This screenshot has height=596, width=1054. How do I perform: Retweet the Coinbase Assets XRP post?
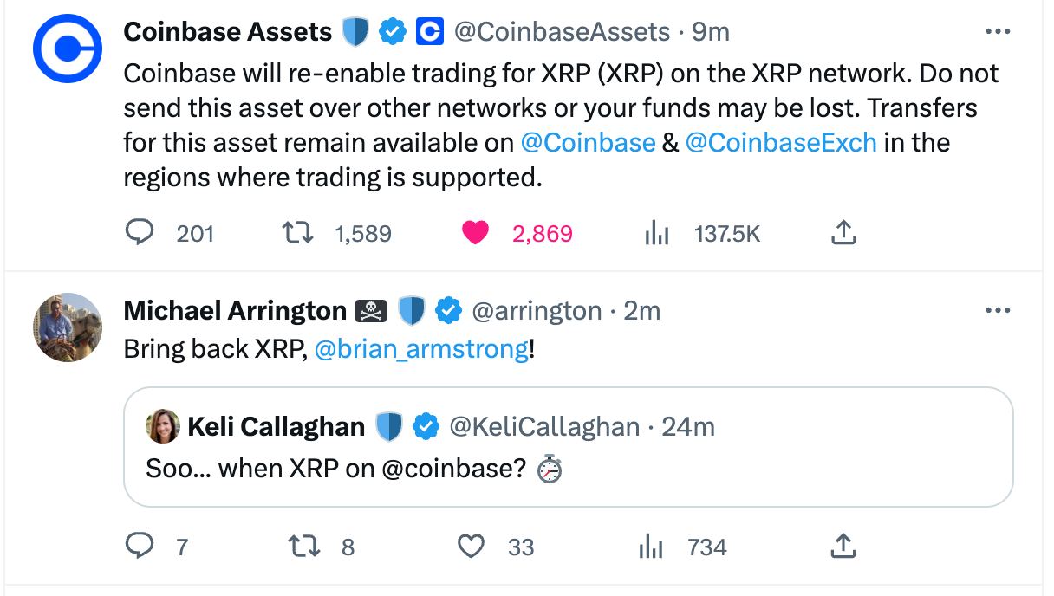[x=300, y=232]
